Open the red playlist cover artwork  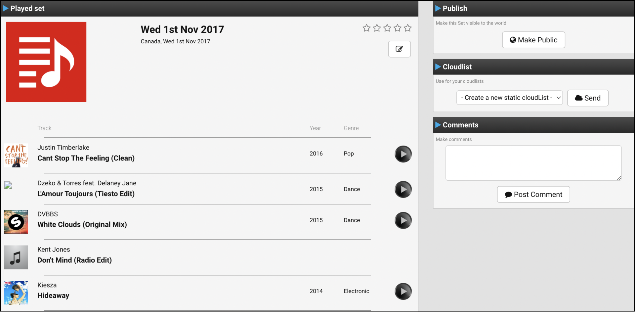pos(46,62)
